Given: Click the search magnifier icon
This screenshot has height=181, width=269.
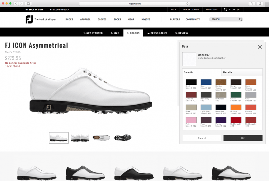Looking at the screenshot, I should click(240, 19).
